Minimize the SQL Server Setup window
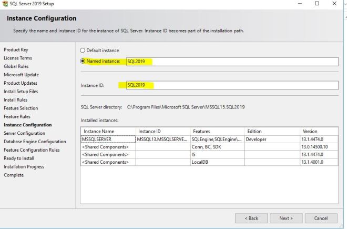This screenshot has width=347, height=229. [299, 4]
